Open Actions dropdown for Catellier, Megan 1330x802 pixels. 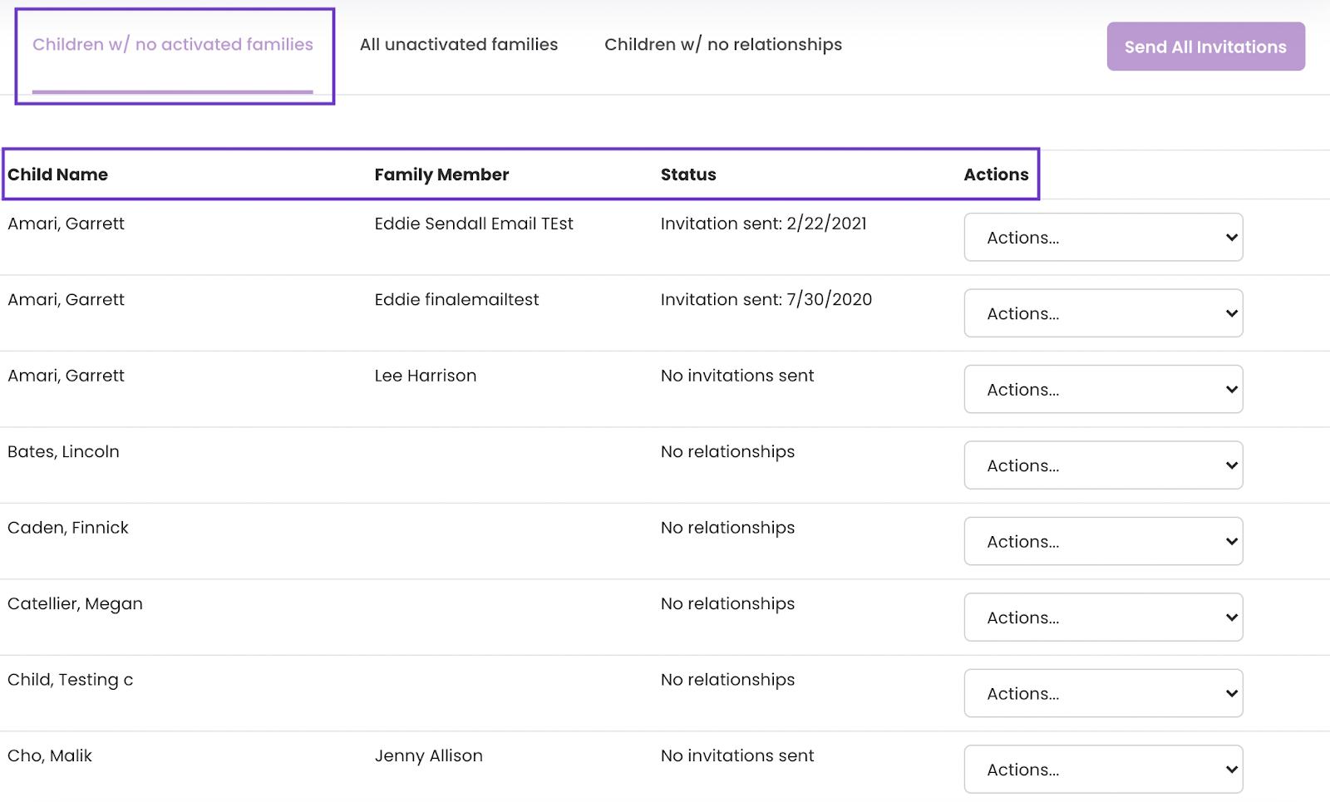coord(1103,617)
